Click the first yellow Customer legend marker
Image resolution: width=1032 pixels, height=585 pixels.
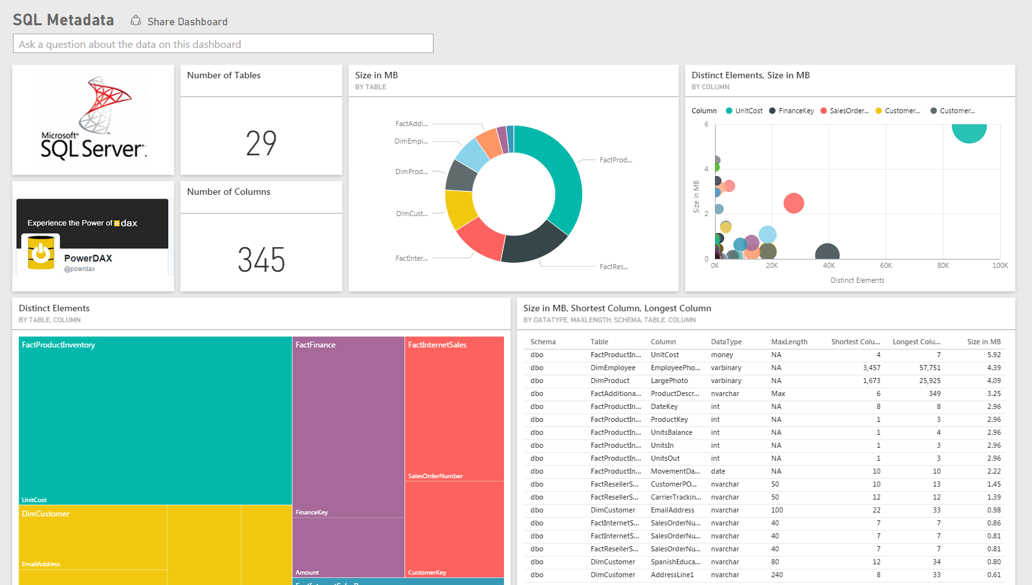879,111
